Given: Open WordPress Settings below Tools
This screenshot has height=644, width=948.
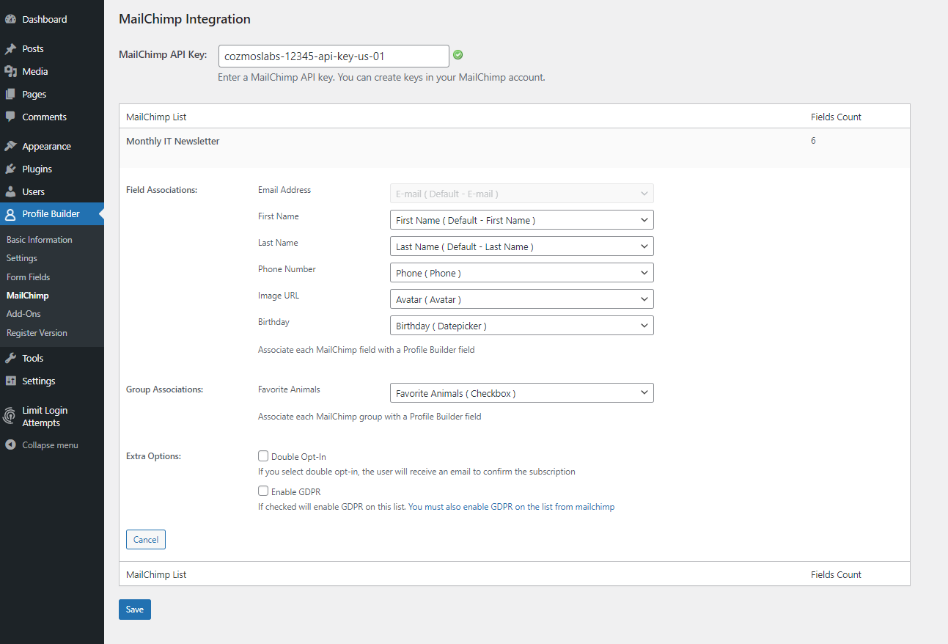Looking at the screenshot, I should tap(52, 381).
